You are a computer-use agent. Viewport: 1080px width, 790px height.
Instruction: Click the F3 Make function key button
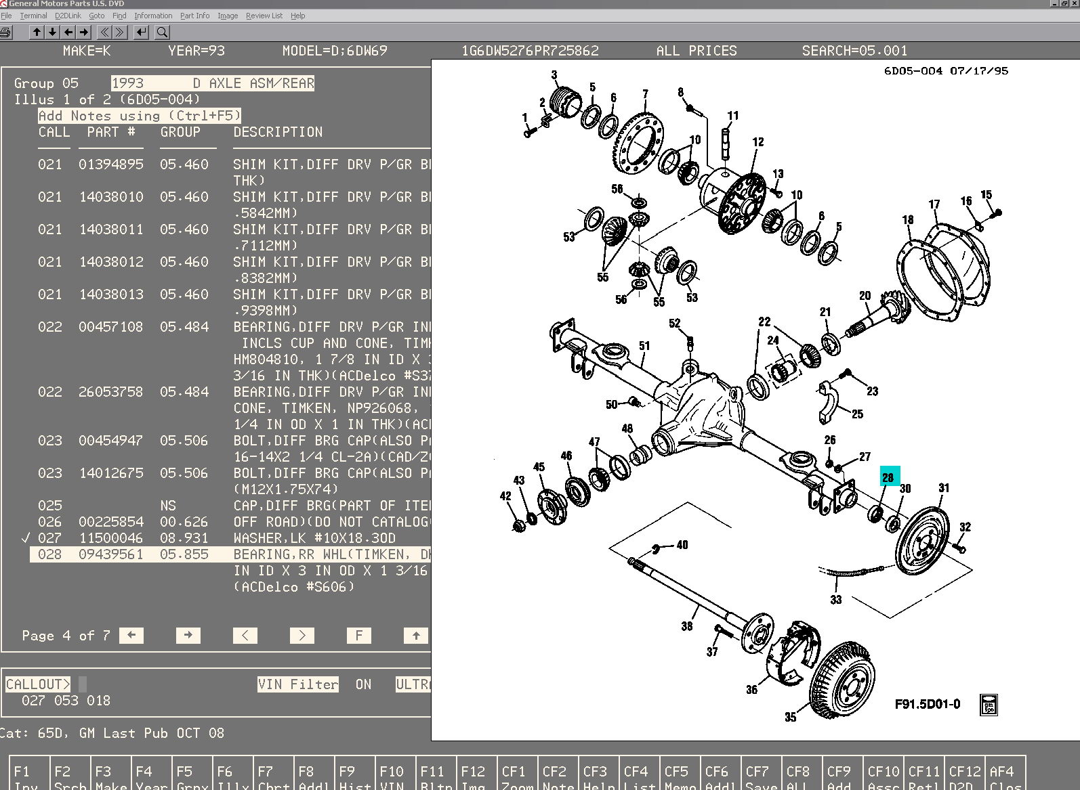pyautogui.click(x=110, y=772)
